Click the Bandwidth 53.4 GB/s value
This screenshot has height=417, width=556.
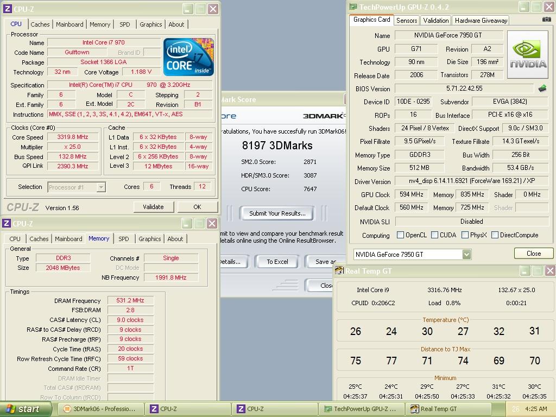(x=521, y=168)
